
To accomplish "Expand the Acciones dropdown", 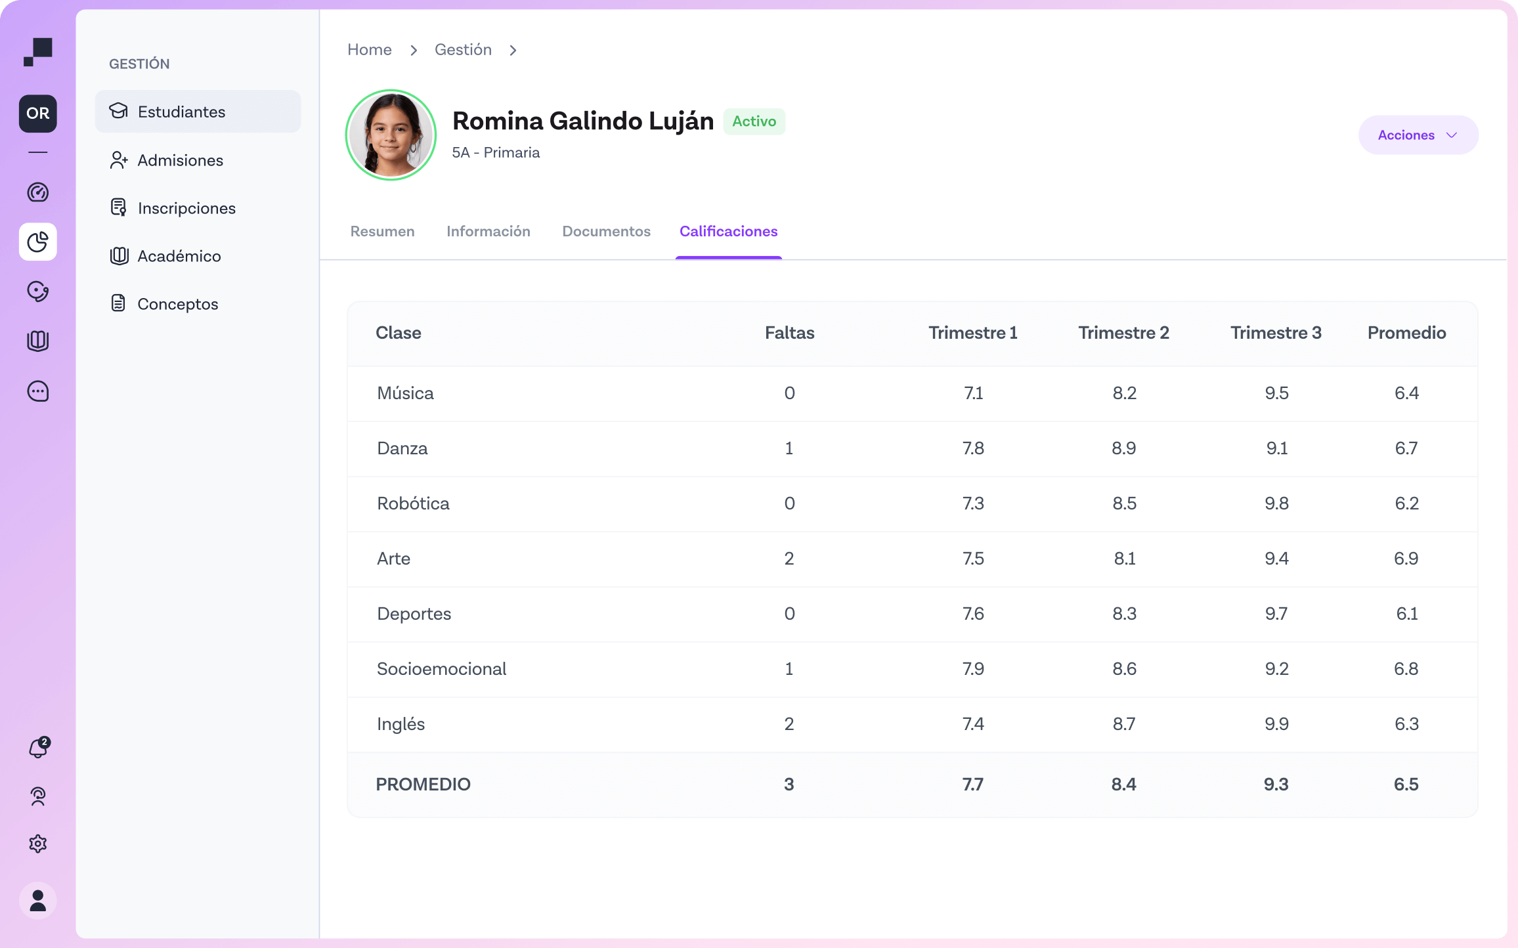I will pyautogui.click(x=1418, y=135).
